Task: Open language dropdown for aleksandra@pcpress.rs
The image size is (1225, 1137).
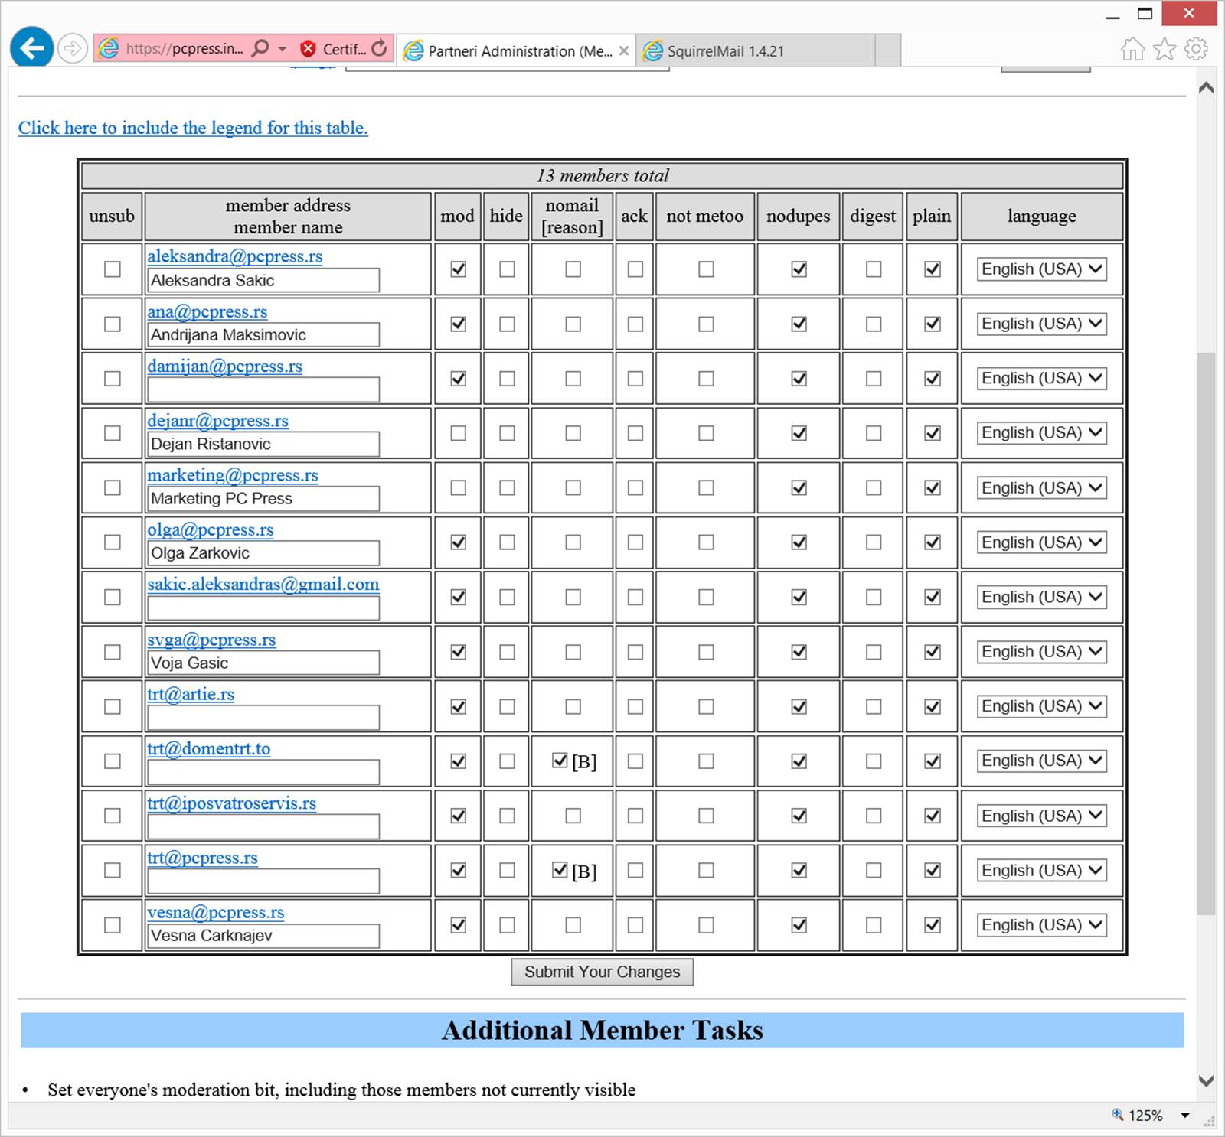Action: [x=1041, y=269]
